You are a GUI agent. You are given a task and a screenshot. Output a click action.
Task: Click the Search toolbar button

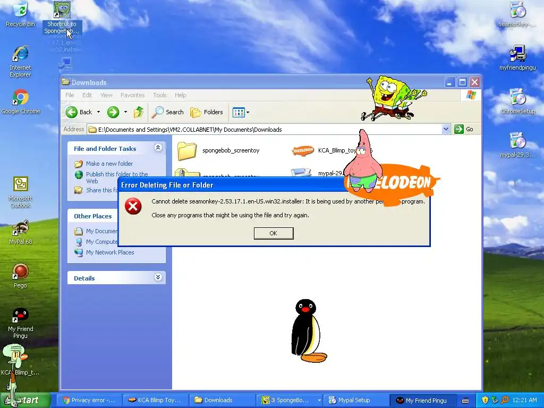point(168,112)
